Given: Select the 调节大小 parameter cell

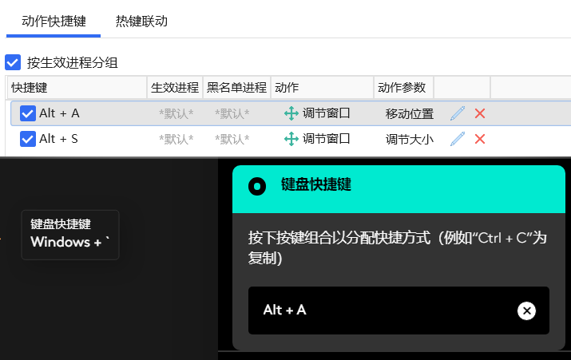Looking at the screenshot, I should tap(410, 140).
